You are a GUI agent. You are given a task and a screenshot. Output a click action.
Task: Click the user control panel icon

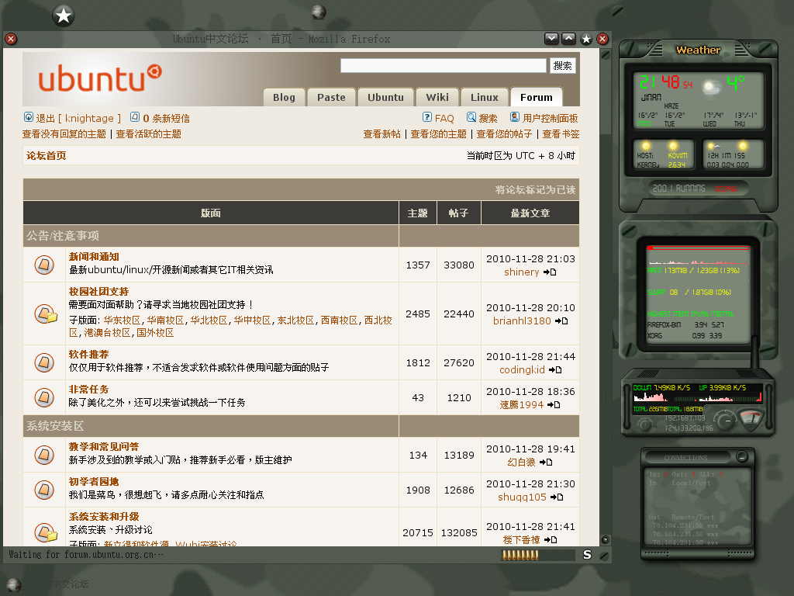[515, 117]
